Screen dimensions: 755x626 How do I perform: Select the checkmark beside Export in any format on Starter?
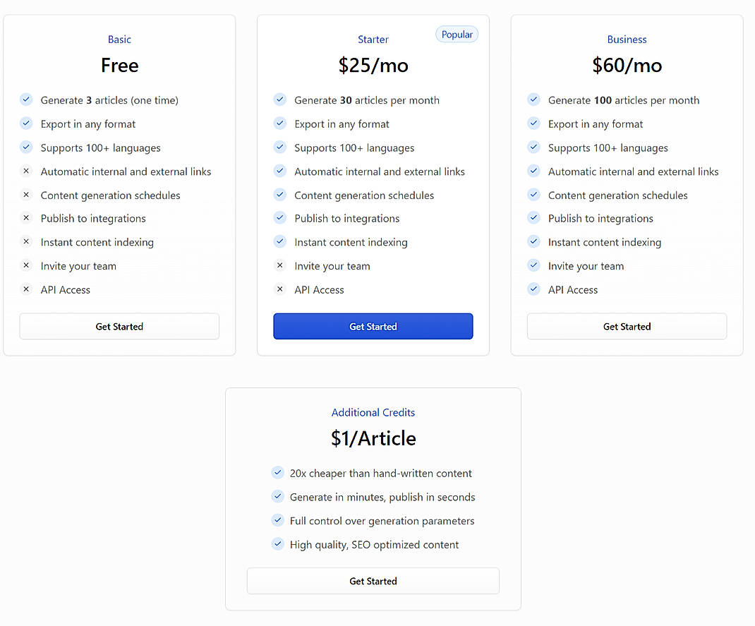[x=280, y=124]
